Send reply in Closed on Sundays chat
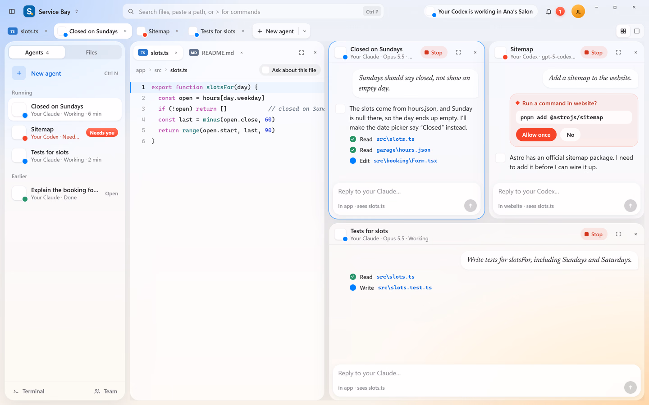Viewport: 649px width, 405px height. 471,206
